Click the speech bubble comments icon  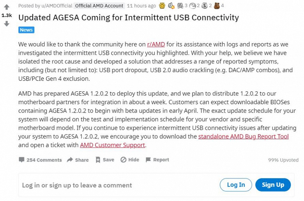[22, 160]
